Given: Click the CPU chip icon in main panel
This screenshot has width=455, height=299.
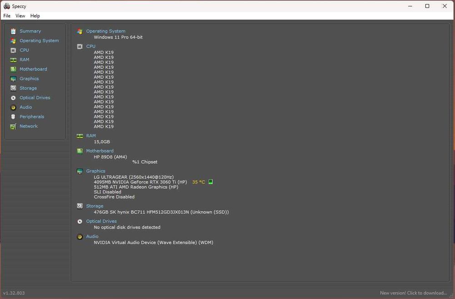Looking at the screenshot, I should [80, 46].
